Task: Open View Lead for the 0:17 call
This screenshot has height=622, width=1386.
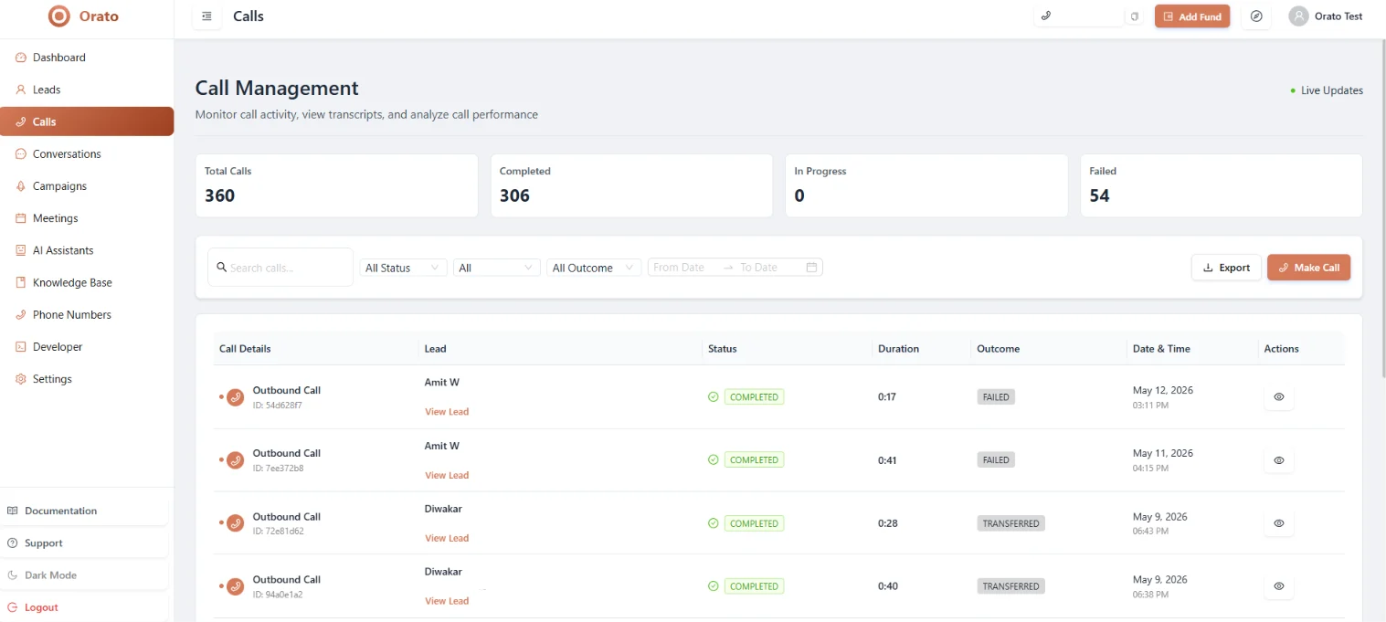Action: [x=447, y=412]
